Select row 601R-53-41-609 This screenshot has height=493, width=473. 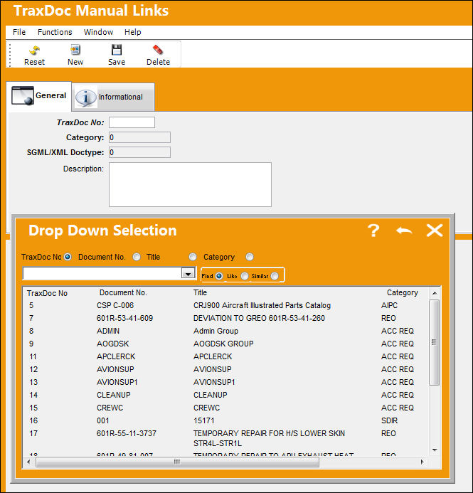pos(225,318)
